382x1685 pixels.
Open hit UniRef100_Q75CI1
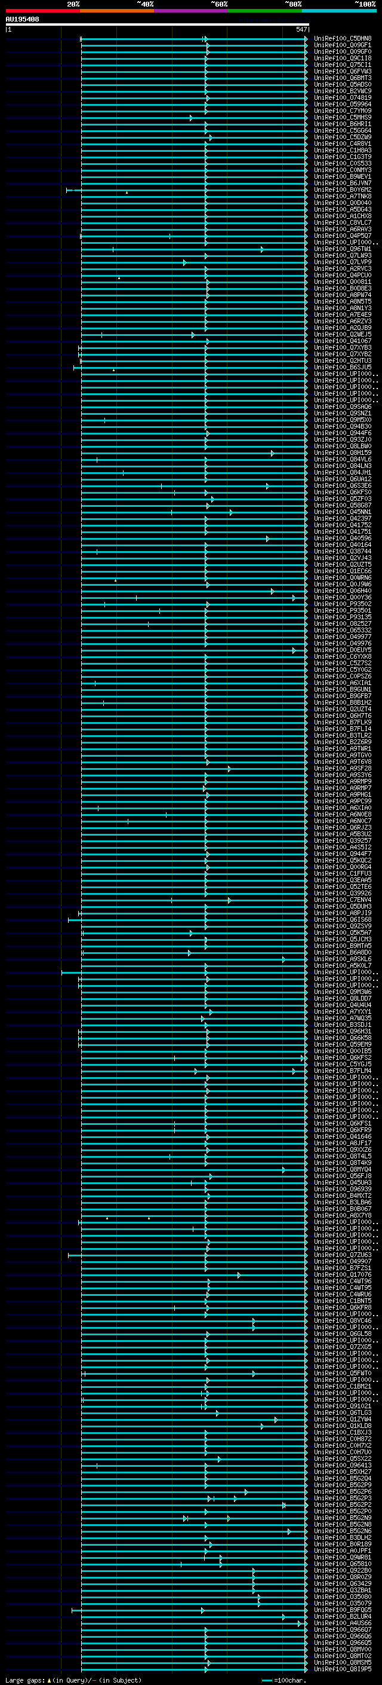click(x=343, y=65)
